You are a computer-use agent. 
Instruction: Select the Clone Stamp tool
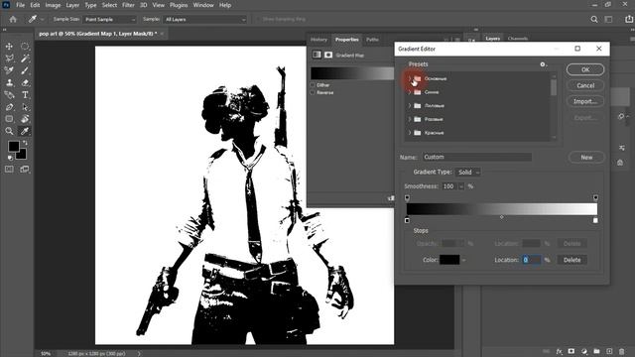click(x=9, y=82)
